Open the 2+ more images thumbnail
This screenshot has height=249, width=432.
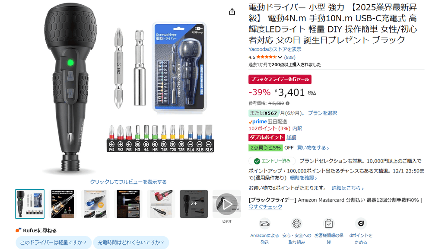coord(194,204)
